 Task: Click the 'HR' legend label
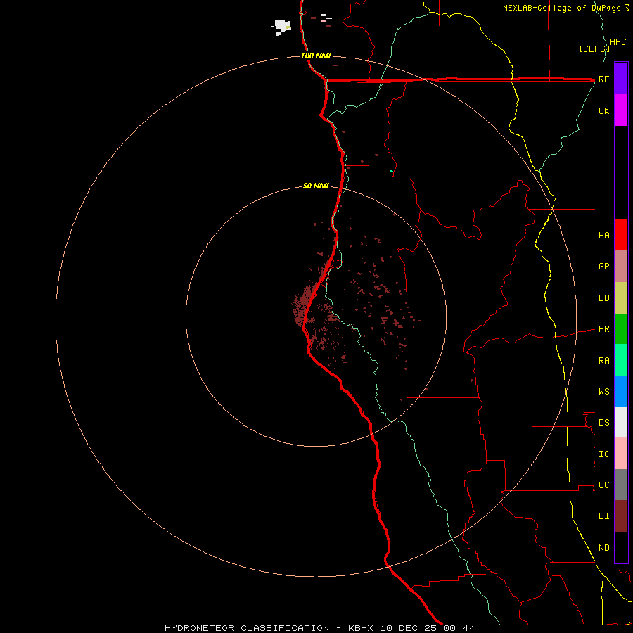click(604, 329)
